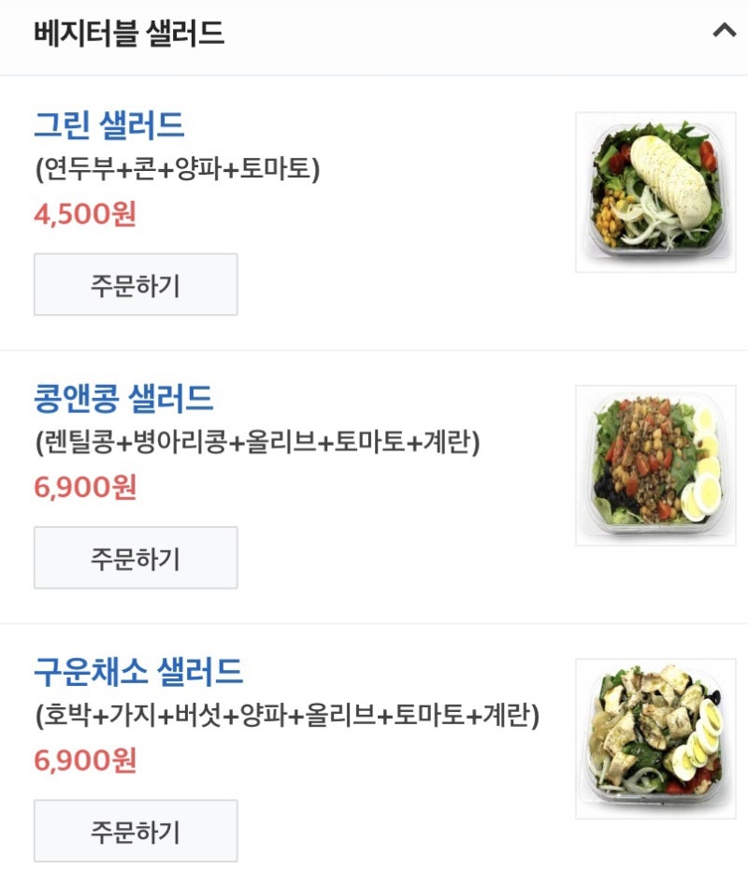
Task: Order the 그린 샐러드 with 주문하기
Action: click(136, 285)
